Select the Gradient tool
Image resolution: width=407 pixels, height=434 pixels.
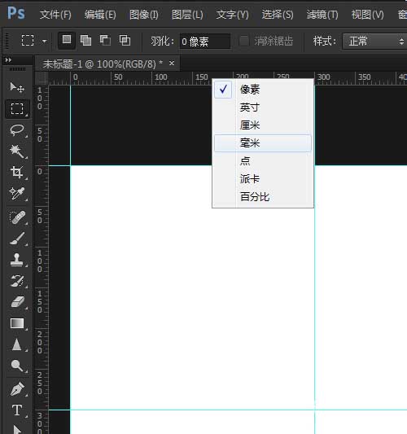pyautogui.click(x=17, y=323)
